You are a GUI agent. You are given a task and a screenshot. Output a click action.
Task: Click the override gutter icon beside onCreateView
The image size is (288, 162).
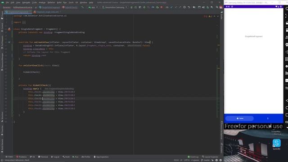(x=9, y=42)
